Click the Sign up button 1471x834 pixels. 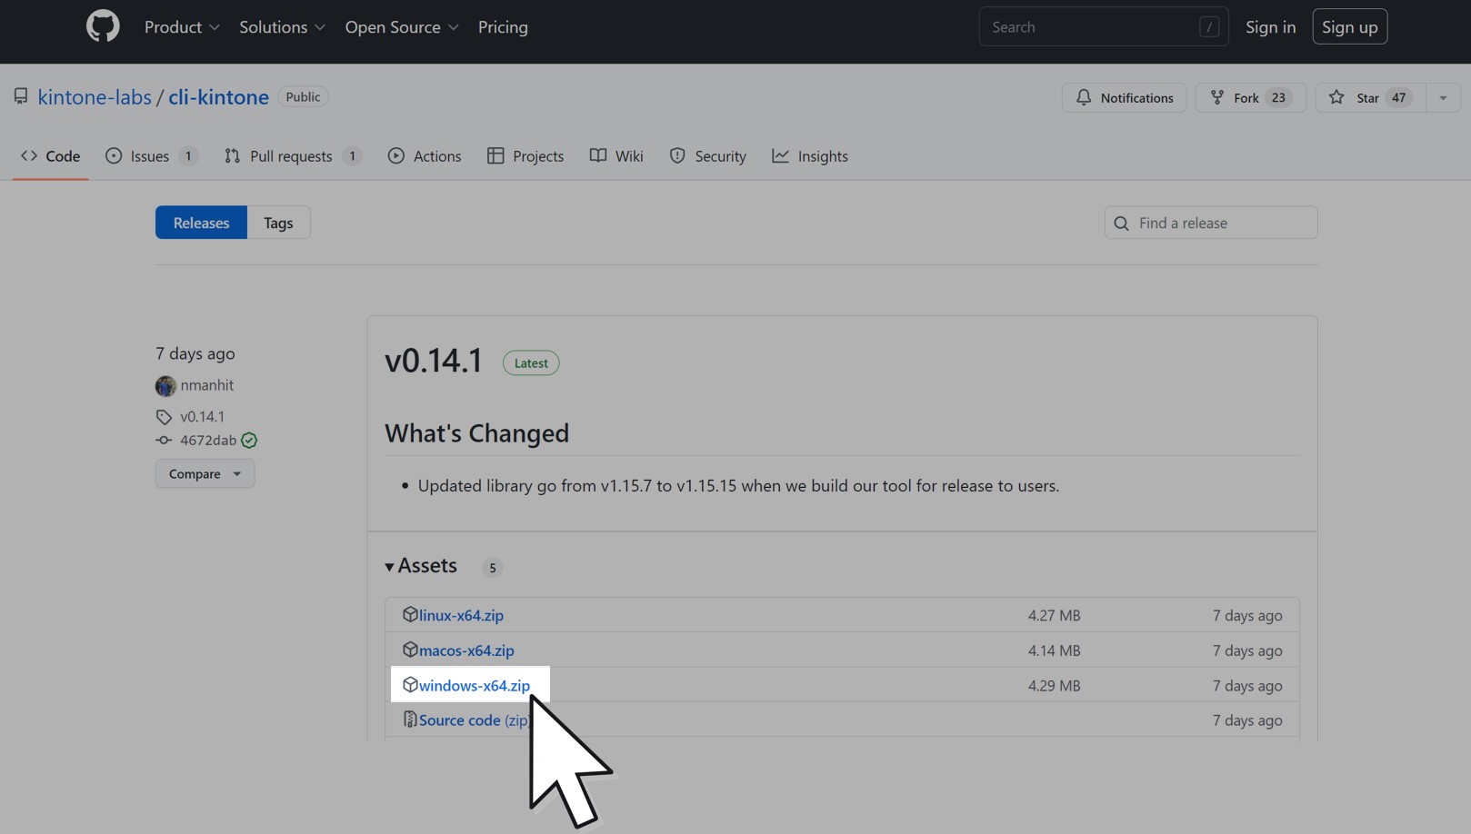pos(1349,27)
